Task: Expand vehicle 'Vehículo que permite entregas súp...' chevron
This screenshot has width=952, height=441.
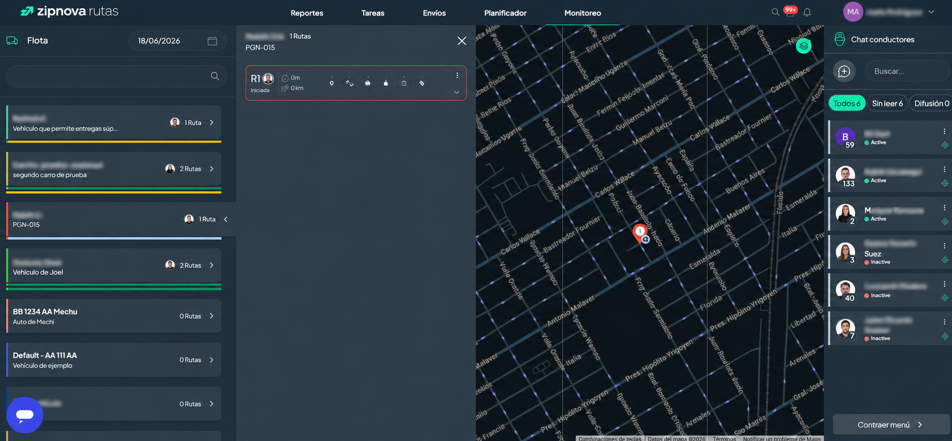Action: tap(211, 122)
